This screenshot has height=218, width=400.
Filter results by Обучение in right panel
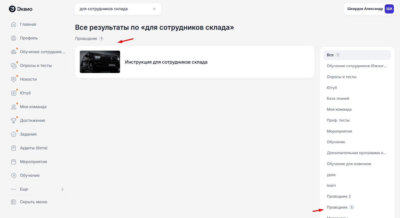[x=336, y=142]
